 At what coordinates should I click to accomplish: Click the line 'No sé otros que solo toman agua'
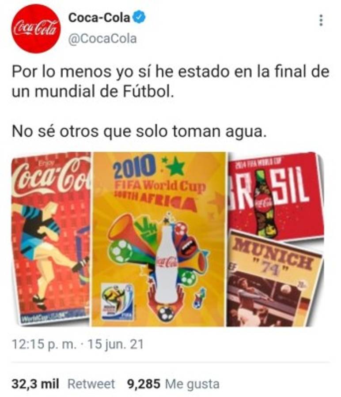(x=139, y=131)
